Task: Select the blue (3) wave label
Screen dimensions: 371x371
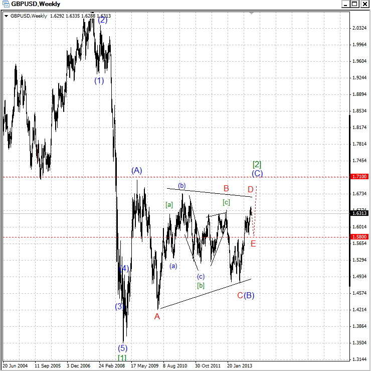Action: (119, 306)
